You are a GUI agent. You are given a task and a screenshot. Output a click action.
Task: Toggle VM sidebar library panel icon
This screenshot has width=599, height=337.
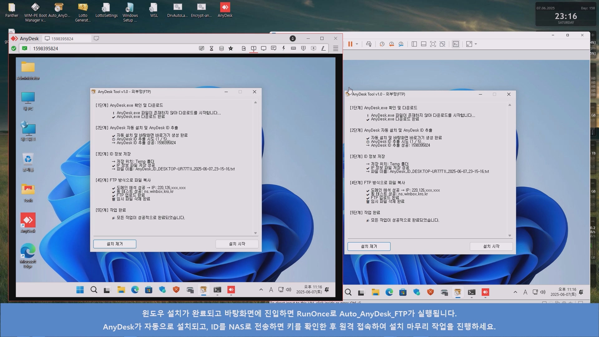click(x=414, y=44)
